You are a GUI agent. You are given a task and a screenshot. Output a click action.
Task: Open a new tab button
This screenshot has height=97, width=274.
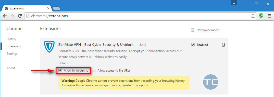click(x=56, y=8)
